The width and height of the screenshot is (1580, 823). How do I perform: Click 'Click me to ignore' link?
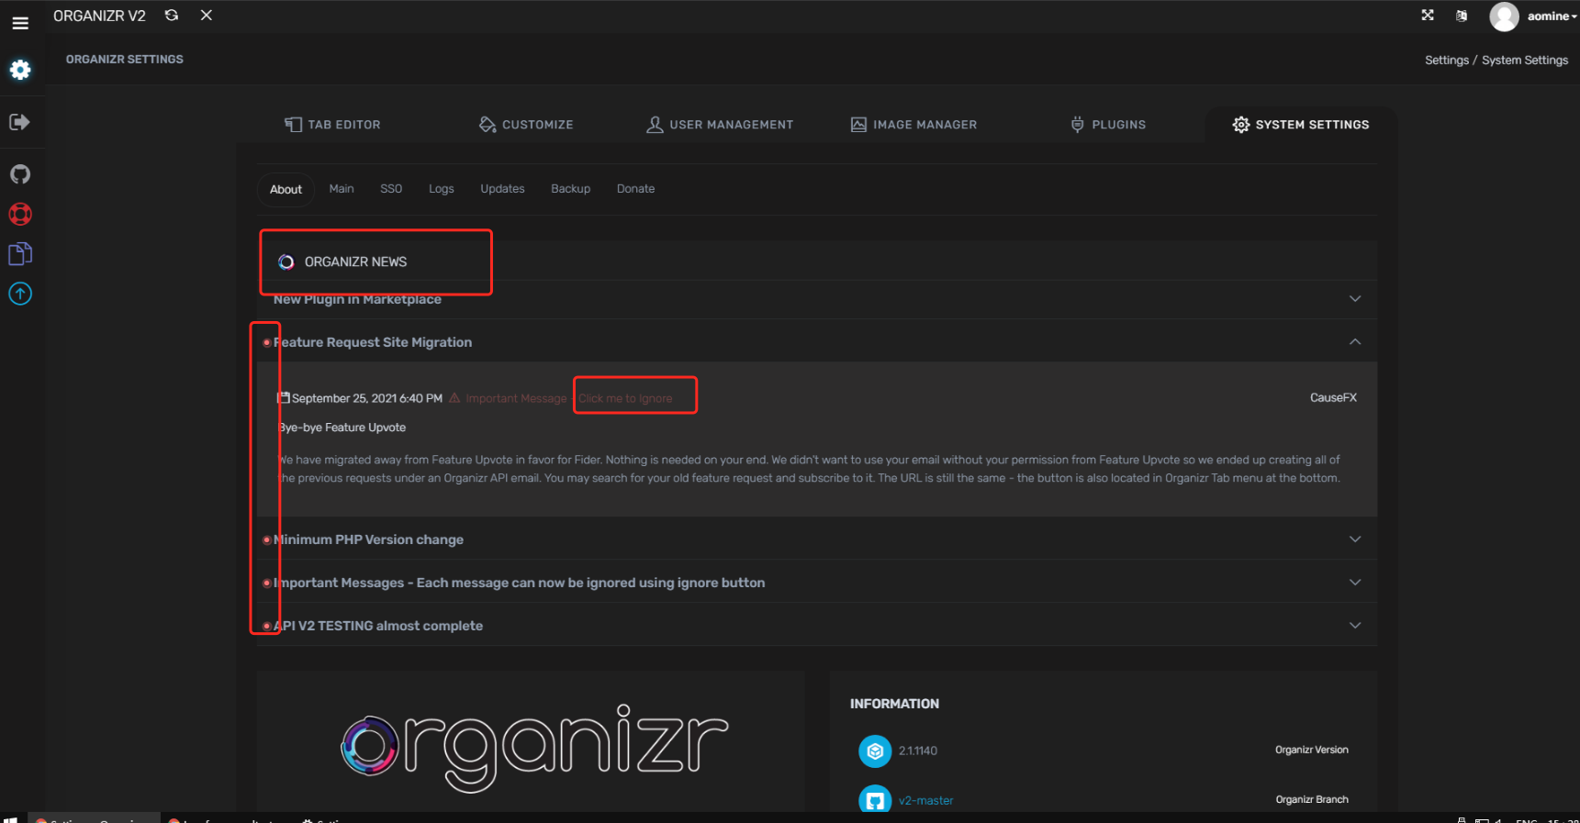click(x=625, y=398)
